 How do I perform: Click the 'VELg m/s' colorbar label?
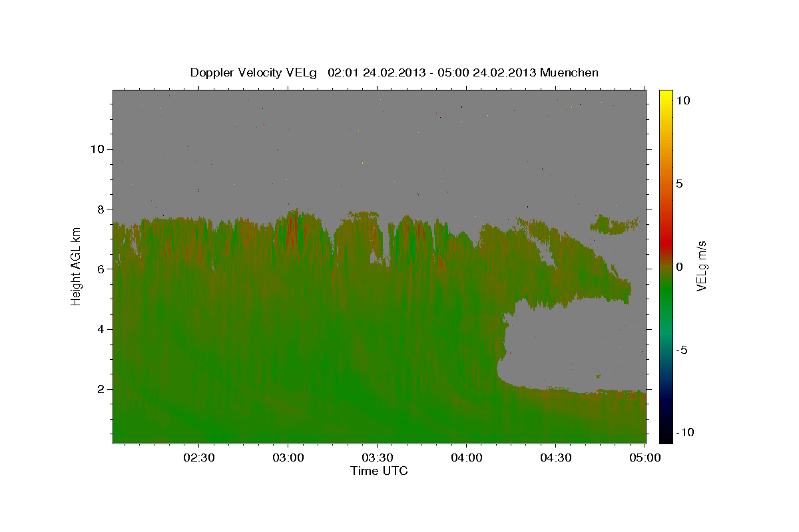pos(701,266)
